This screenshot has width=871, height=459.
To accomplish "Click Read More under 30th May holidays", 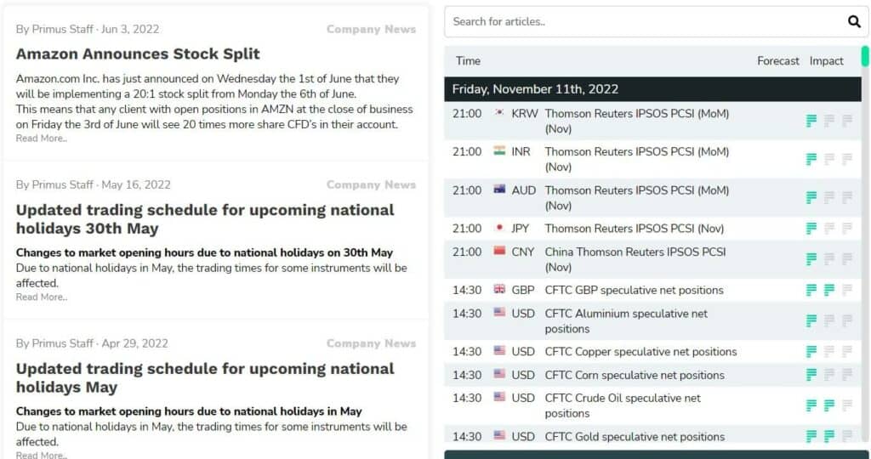I will click(x=42, y=297).
